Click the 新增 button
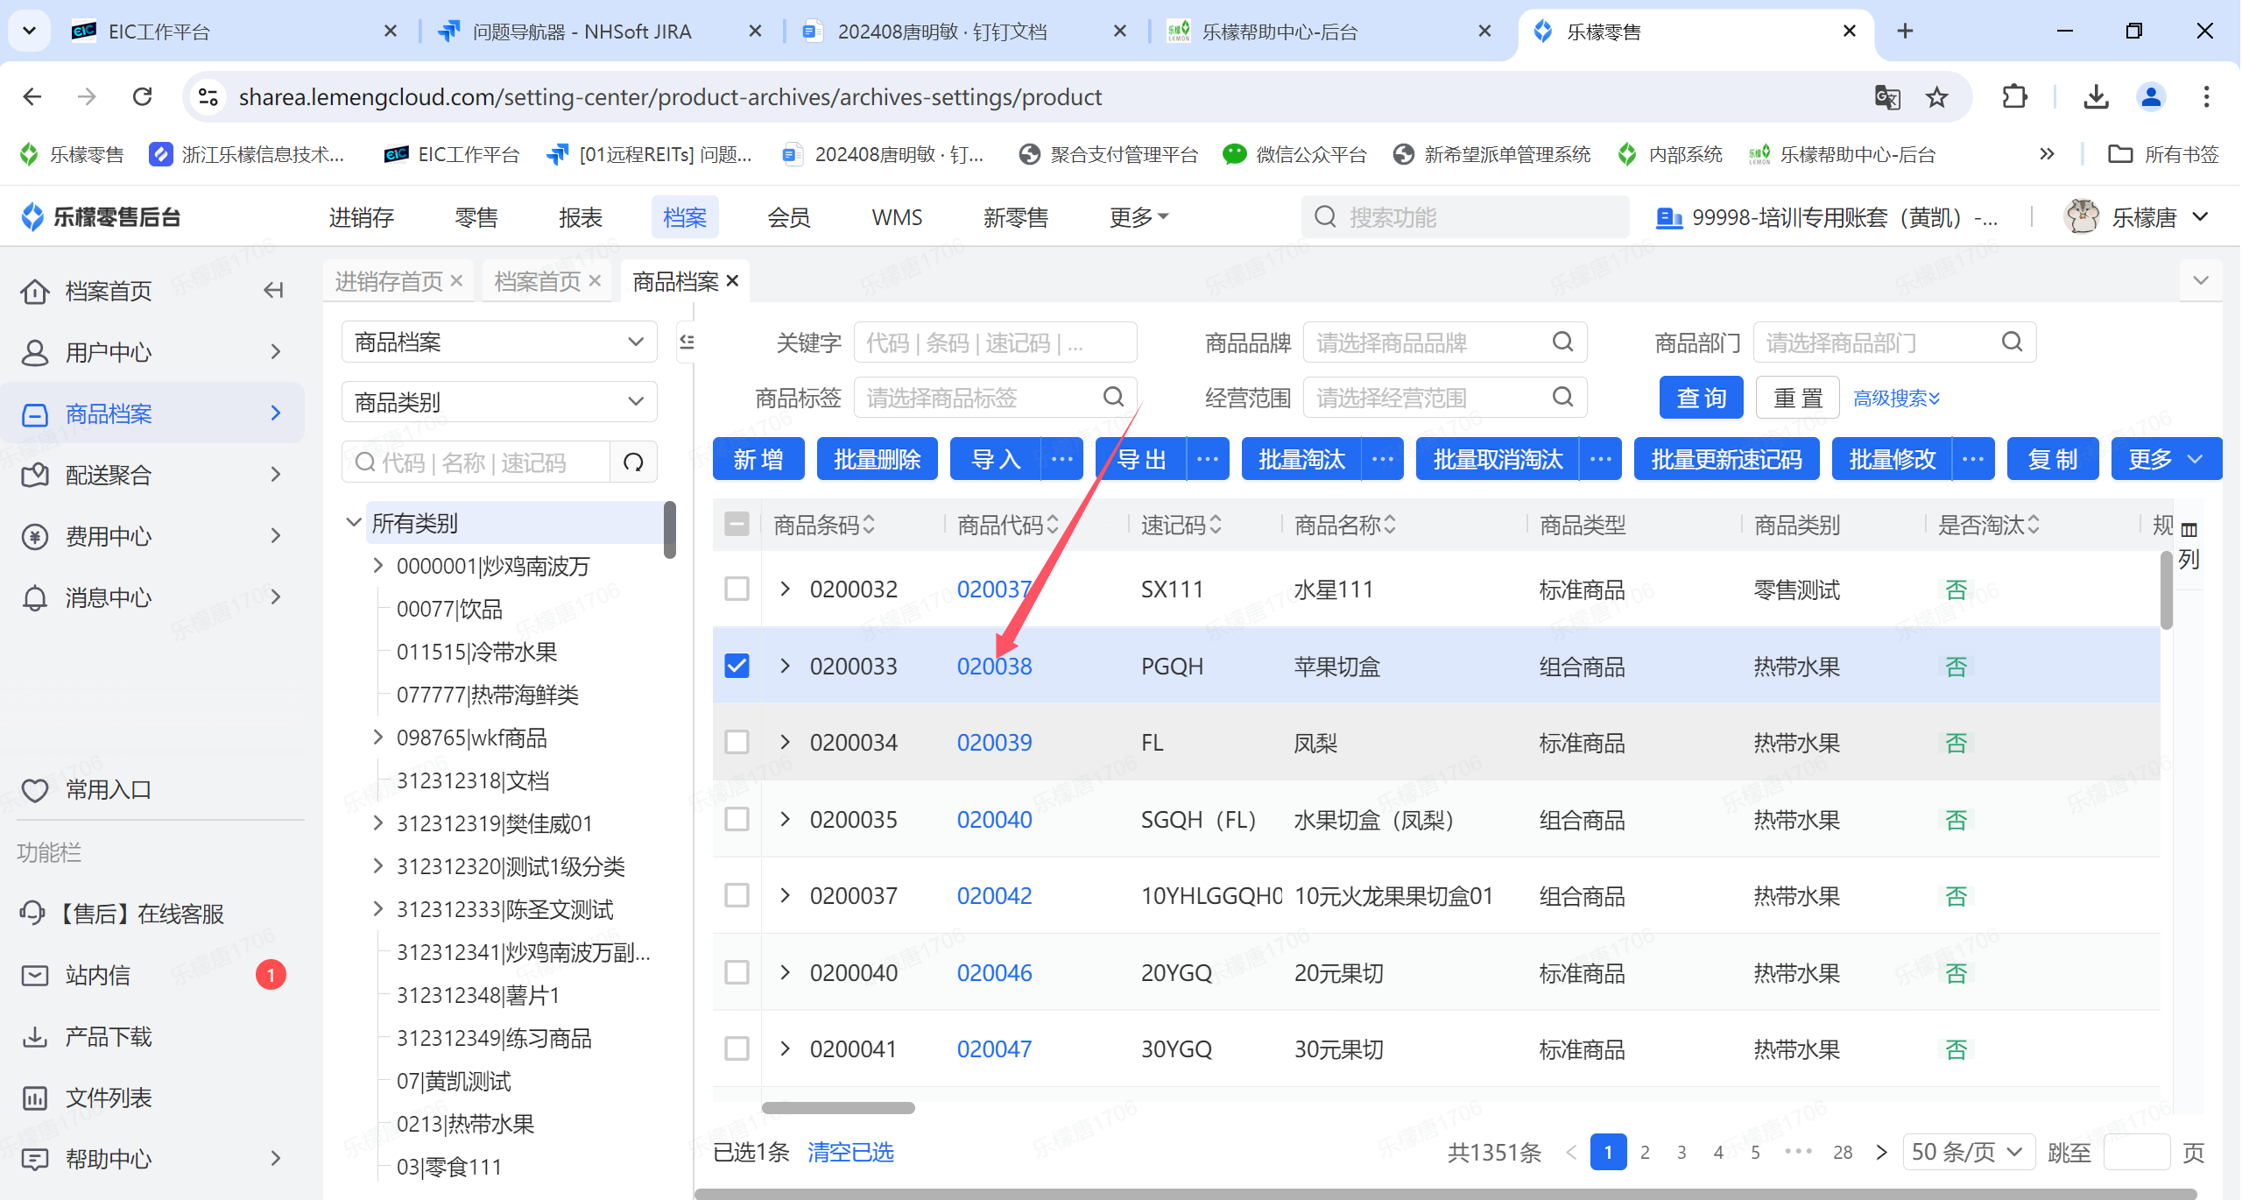This screenshot has height=1200, width=2242. pyautogui.click(x=758, y=459)
